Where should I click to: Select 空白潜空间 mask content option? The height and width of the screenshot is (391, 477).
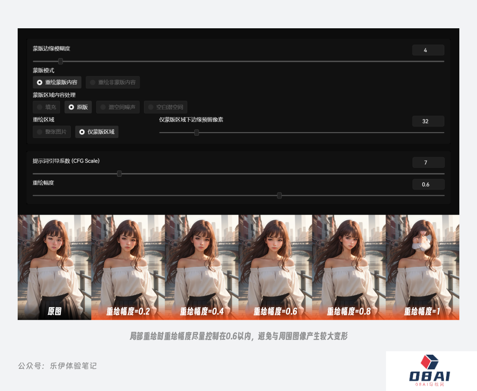tap(166, 107)
